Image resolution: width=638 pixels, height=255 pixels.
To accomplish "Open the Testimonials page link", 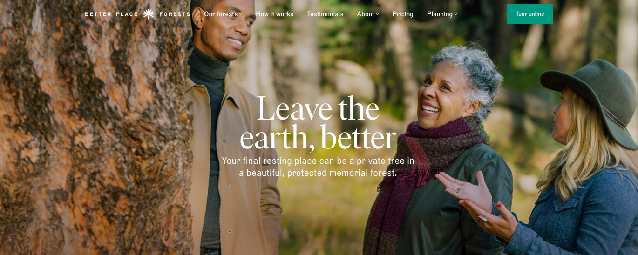I will click(325, 14).
